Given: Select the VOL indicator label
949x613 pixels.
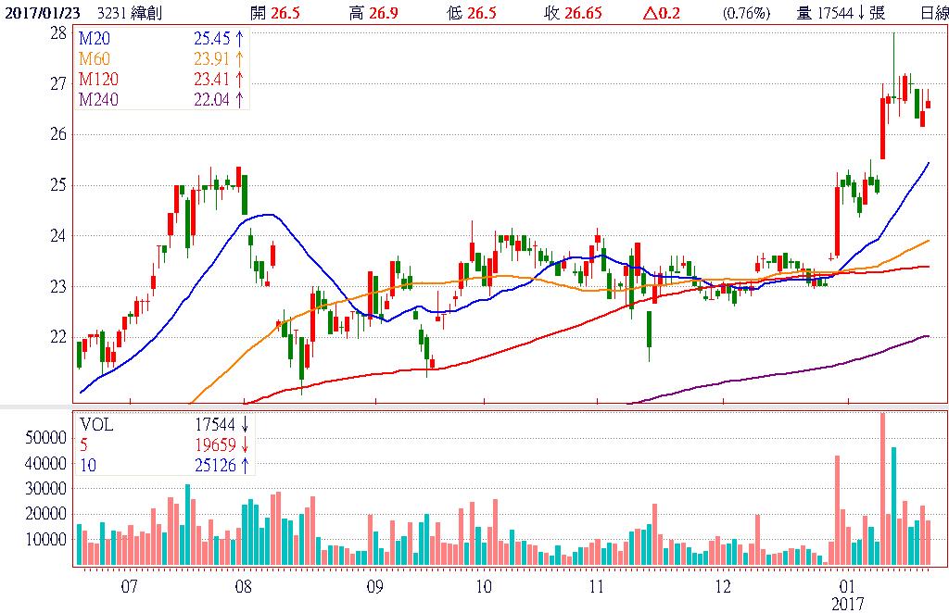Looking at the screenshot, I should pyautogui.click(x=96, y=425).
